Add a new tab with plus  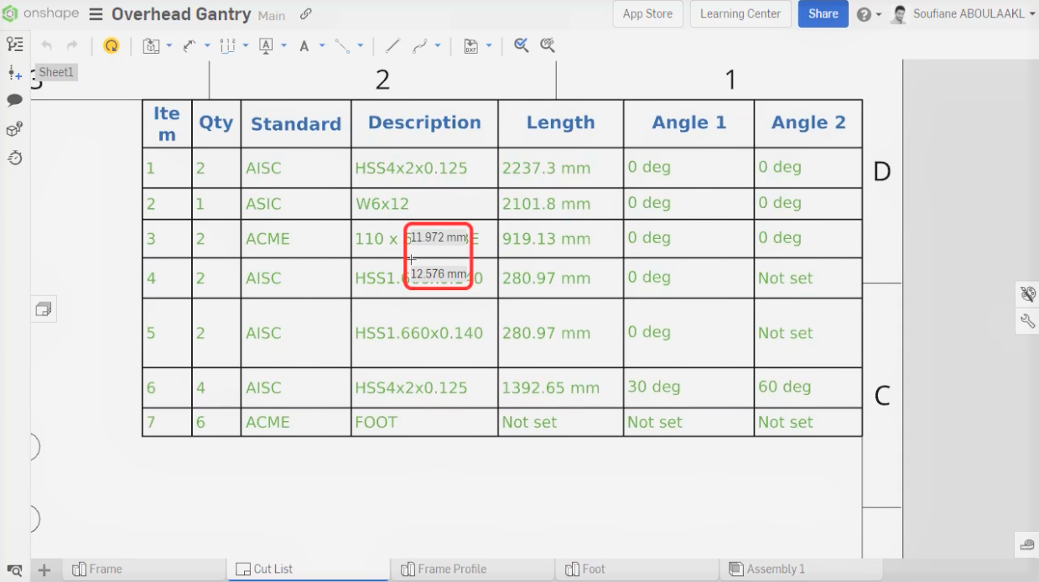point(44,570)
